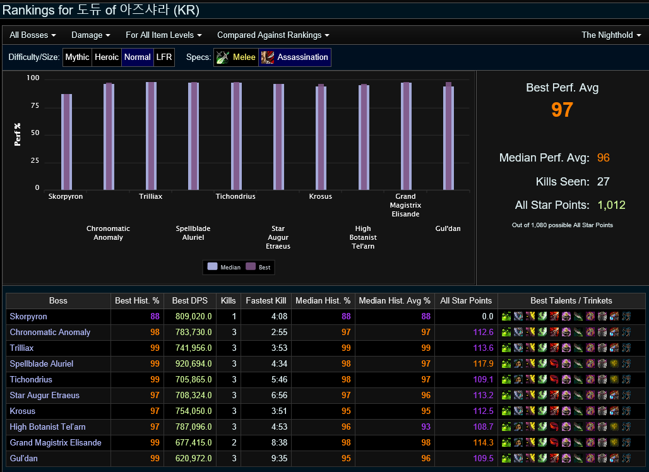Viewport: 649px width, 472px height.
Task: Open the Gul'dan boss link
Action: 23,458
